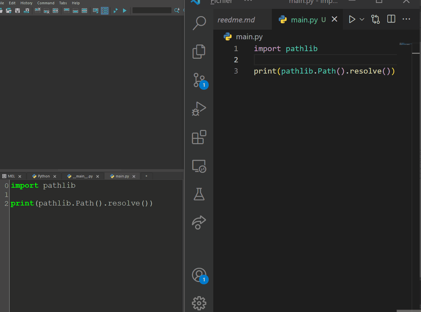
Task: Open the Extensions view in activity bar
Action: pyautogui.click(x=199, y=137)
